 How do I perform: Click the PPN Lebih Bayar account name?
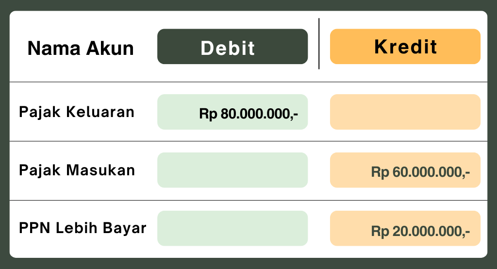[83, 228]
